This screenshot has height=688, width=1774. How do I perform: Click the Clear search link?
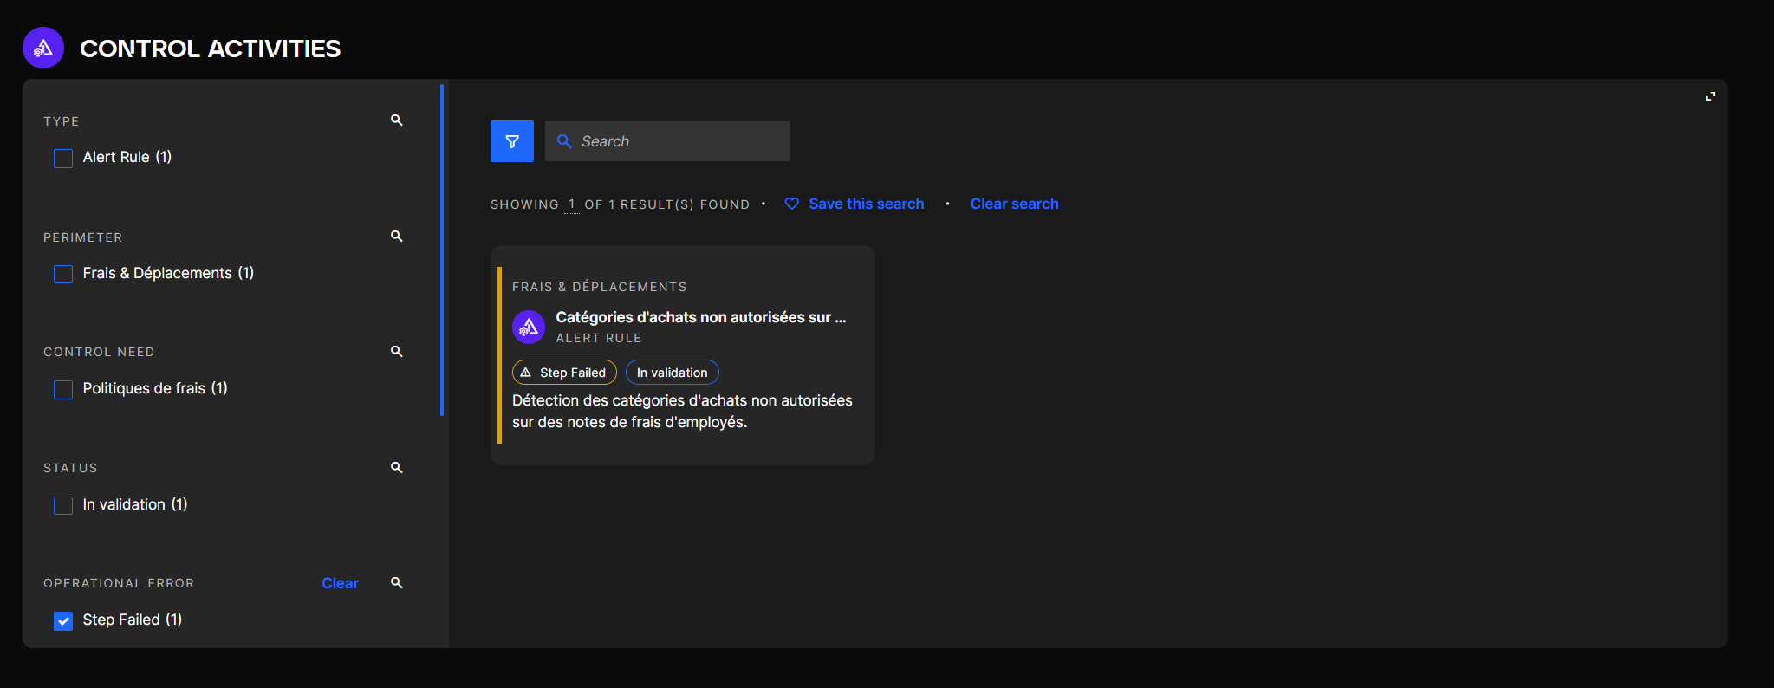1014,204
